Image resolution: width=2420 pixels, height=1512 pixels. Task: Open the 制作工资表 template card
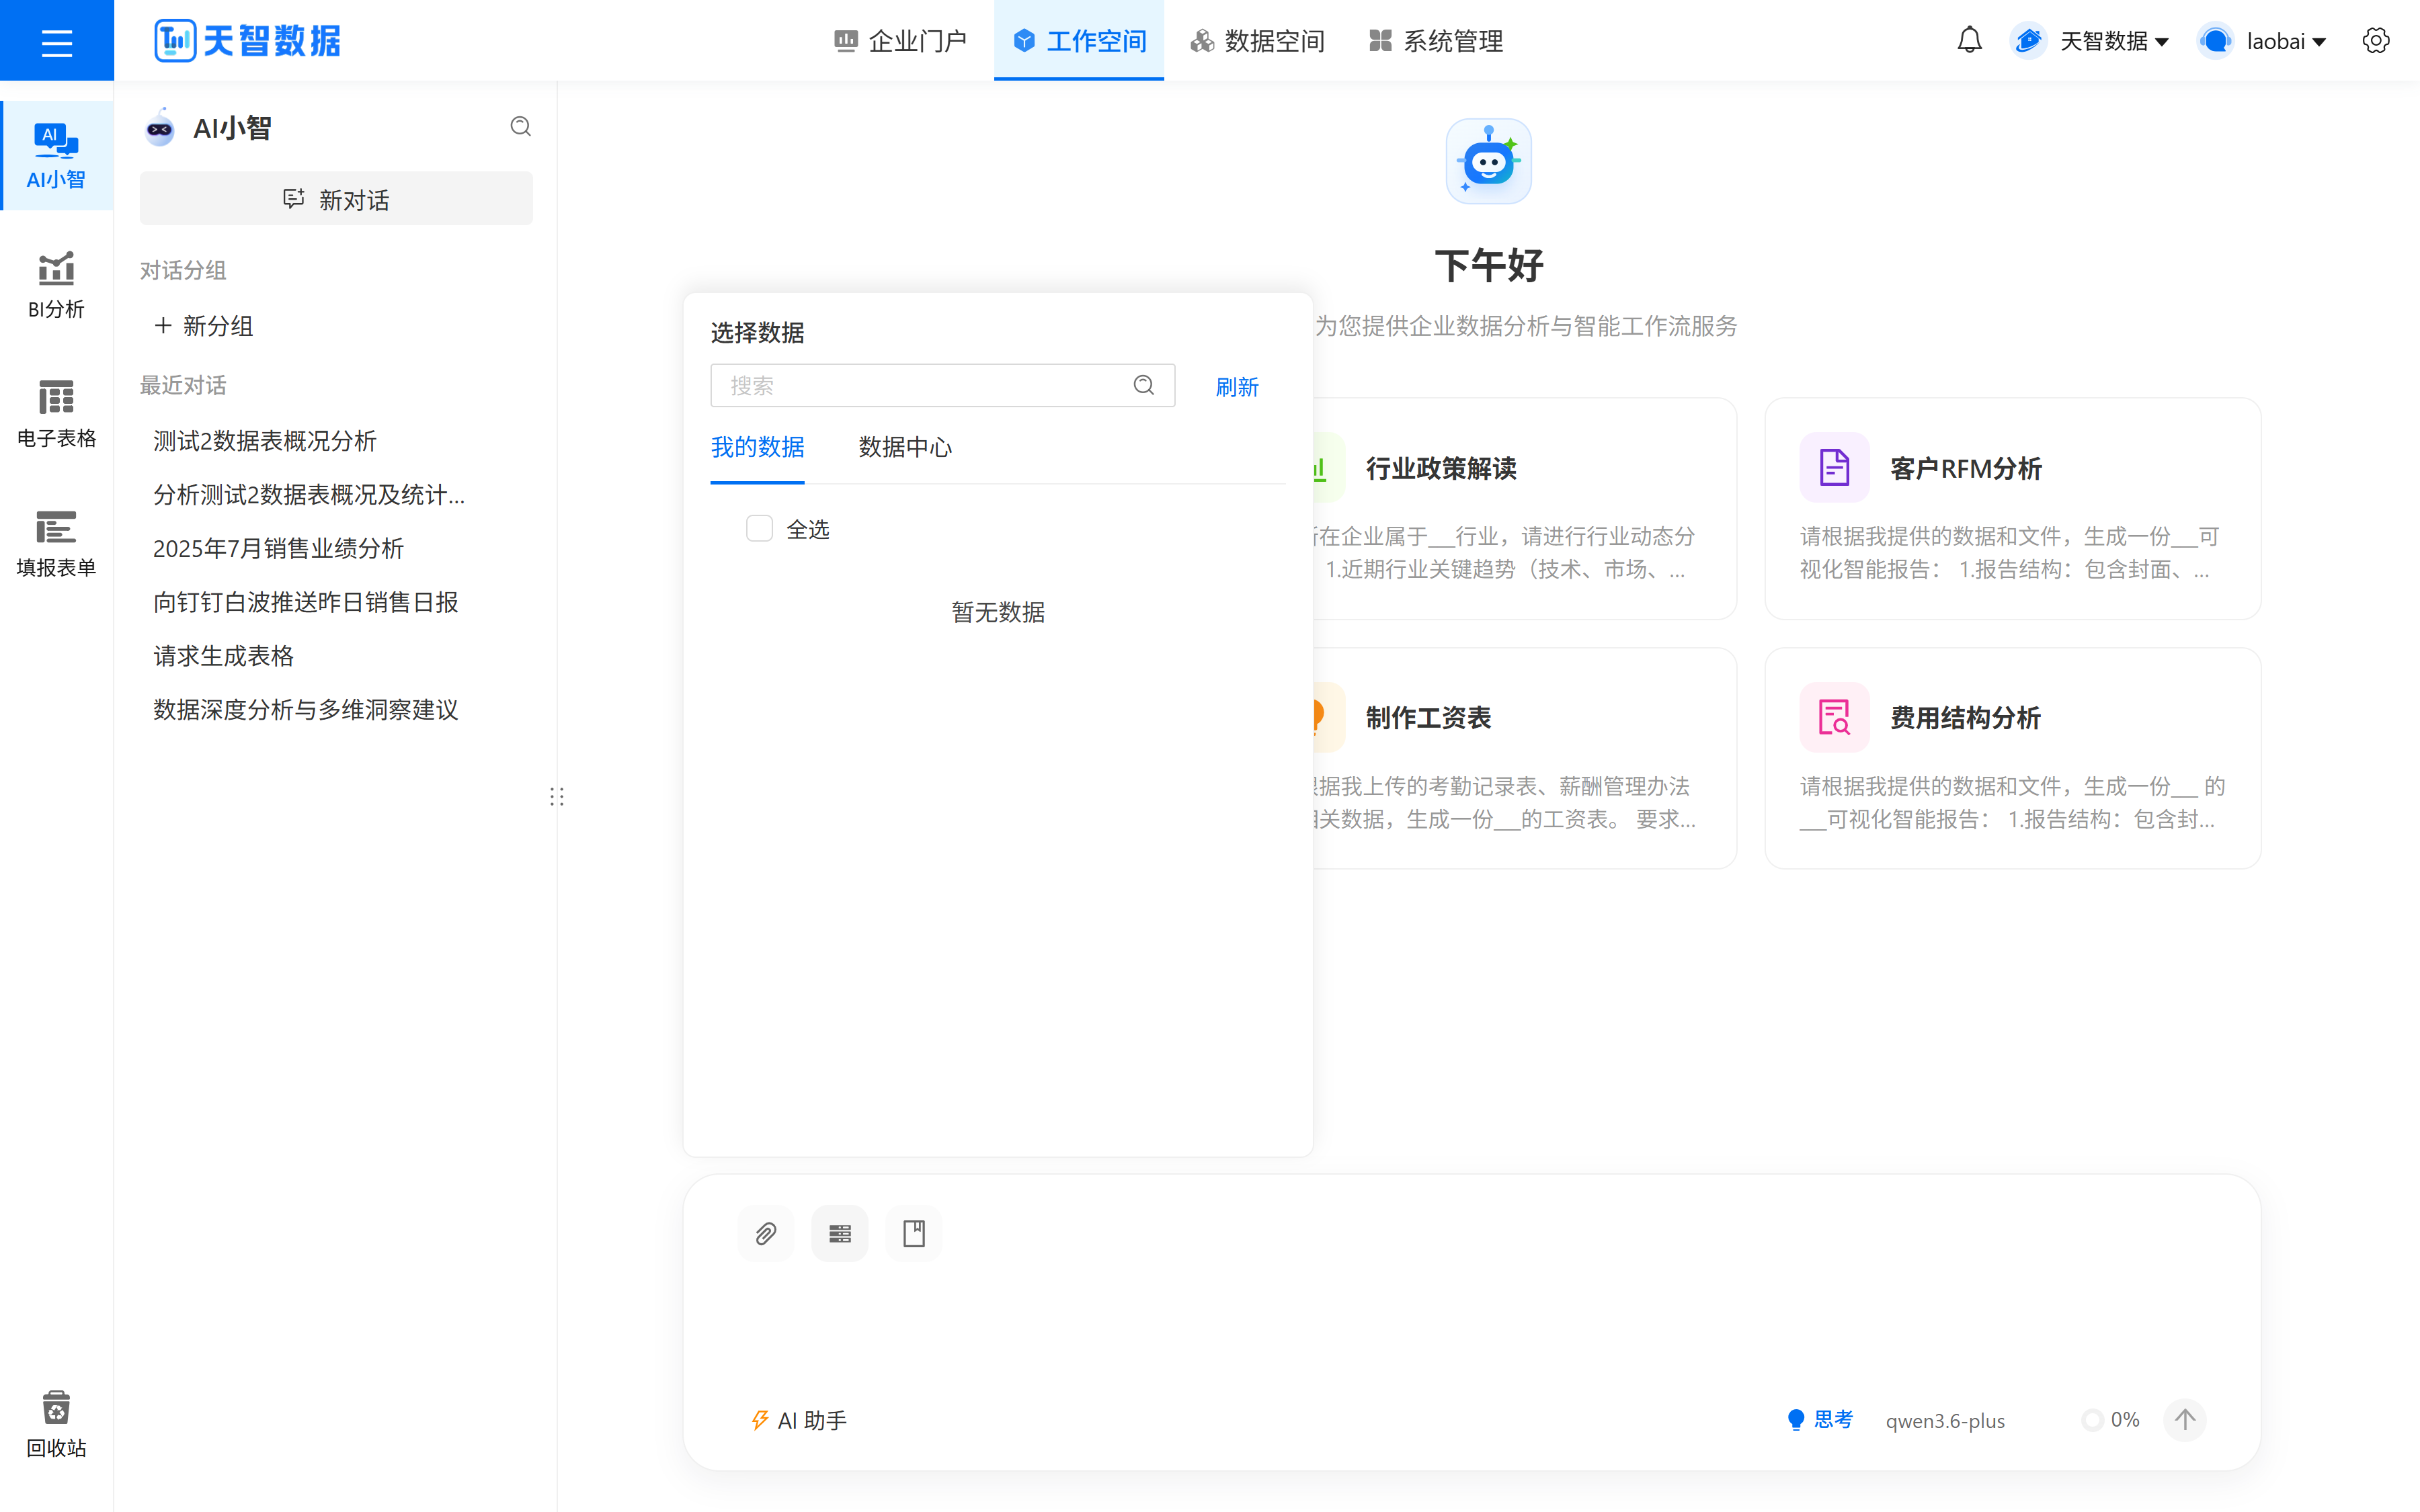1525,758
